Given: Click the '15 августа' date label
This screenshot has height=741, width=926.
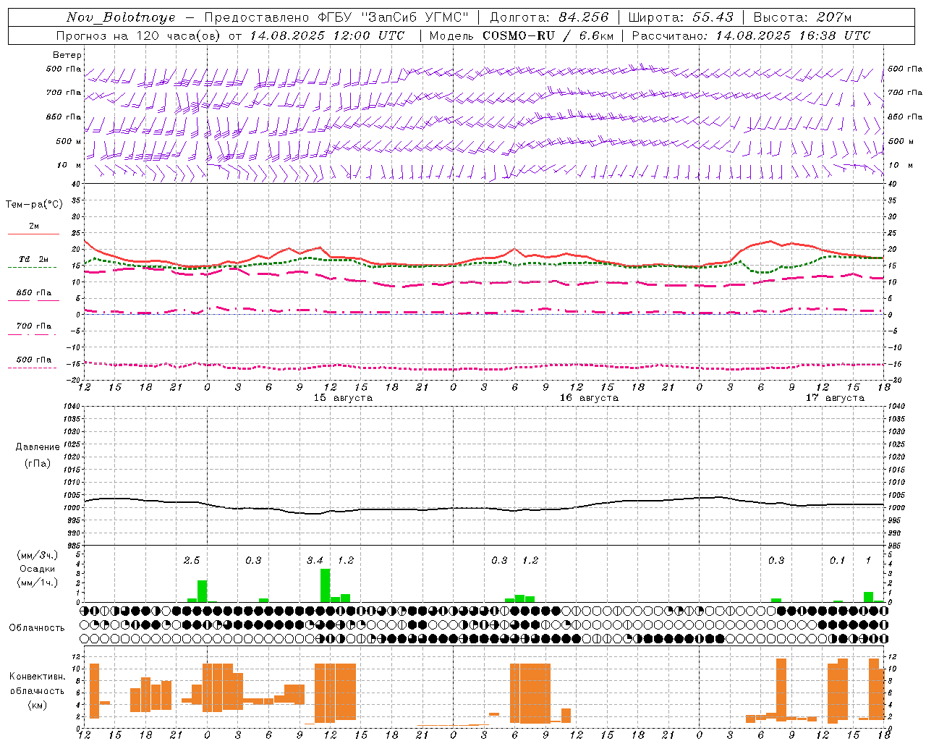Looking at the screenshot, I should click(x=343, y=397).
